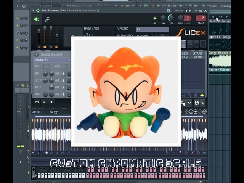The image size is (244, 183).
Task: Click the snap cross-arrows icon below the waveform
Action: pos(46,153)
